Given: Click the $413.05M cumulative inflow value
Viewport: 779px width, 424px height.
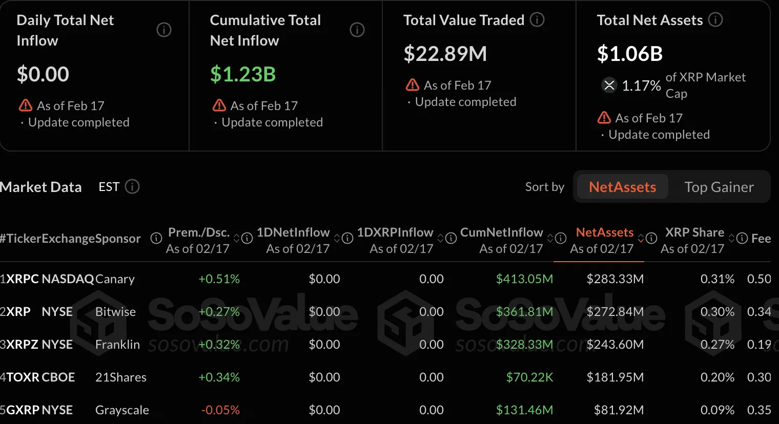Looking at the screenshot, I should point(524,279).
